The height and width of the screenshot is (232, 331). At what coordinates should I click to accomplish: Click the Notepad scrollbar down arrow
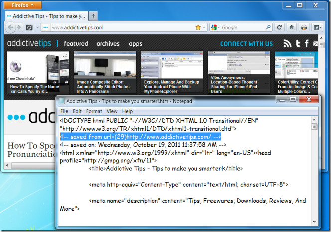coord(314,222)
